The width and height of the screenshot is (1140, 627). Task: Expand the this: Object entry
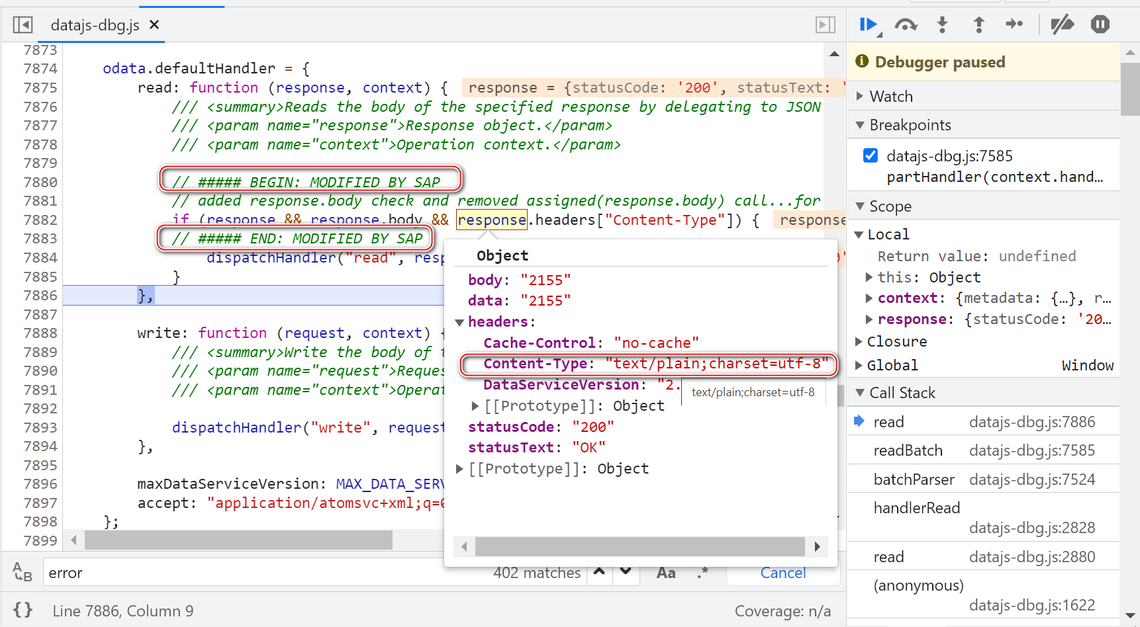pyautogui.click(x=869, y=277)
